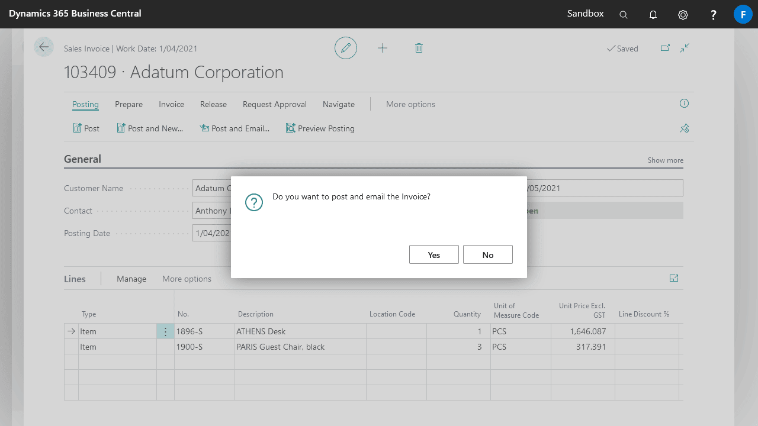Viewport: 758px width, 426px height.
Task: Click the Location Code column header
Action: (392, 314)
